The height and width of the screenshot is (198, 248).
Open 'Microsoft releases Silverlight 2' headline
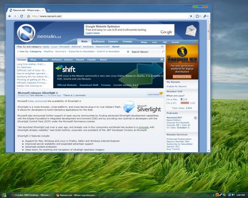tap(38, 93)
